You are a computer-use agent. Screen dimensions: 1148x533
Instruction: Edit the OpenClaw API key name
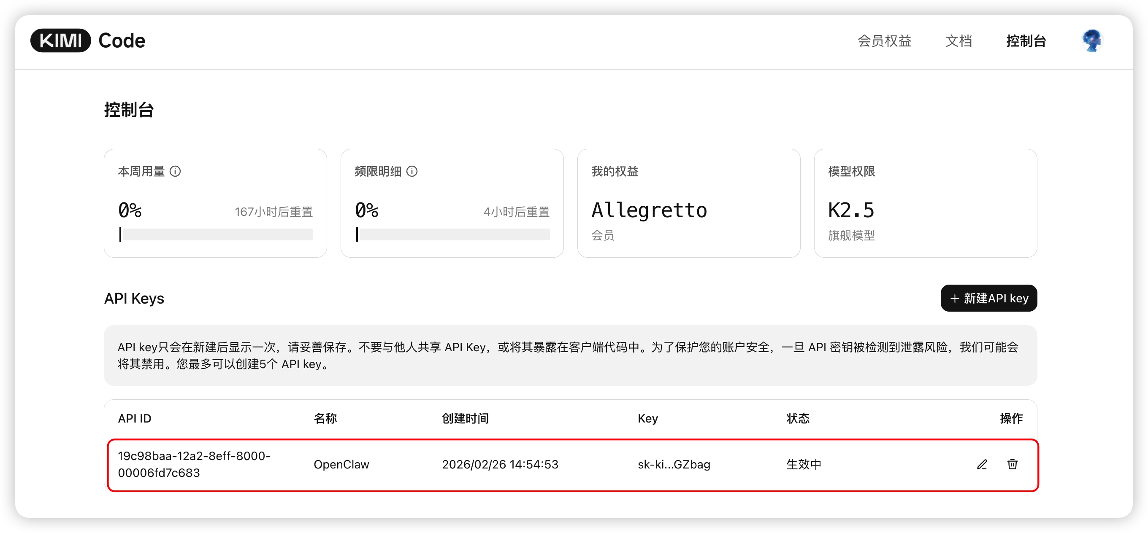[x=982, y=464]
